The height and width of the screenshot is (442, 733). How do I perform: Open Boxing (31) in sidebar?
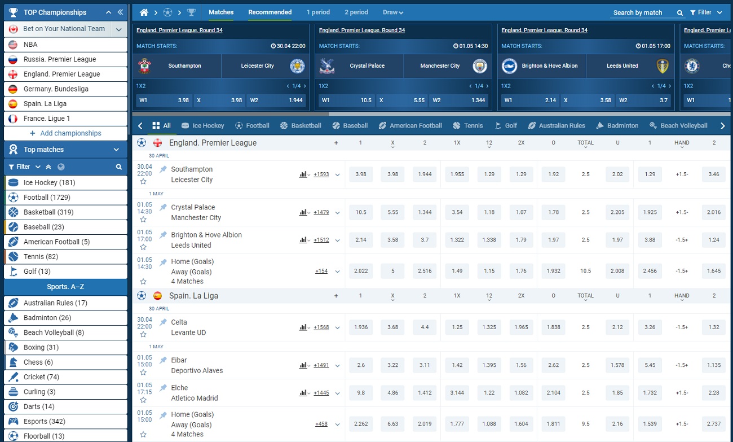[65, 347]
